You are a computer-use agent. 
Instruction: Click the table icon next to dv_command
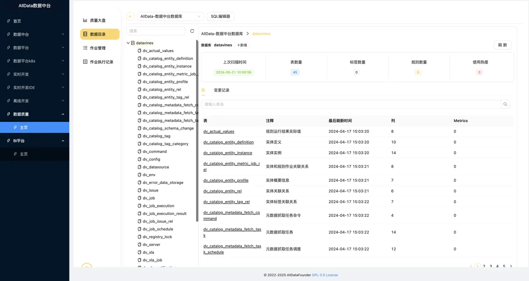pyautogui.click(x=139, y=152)
